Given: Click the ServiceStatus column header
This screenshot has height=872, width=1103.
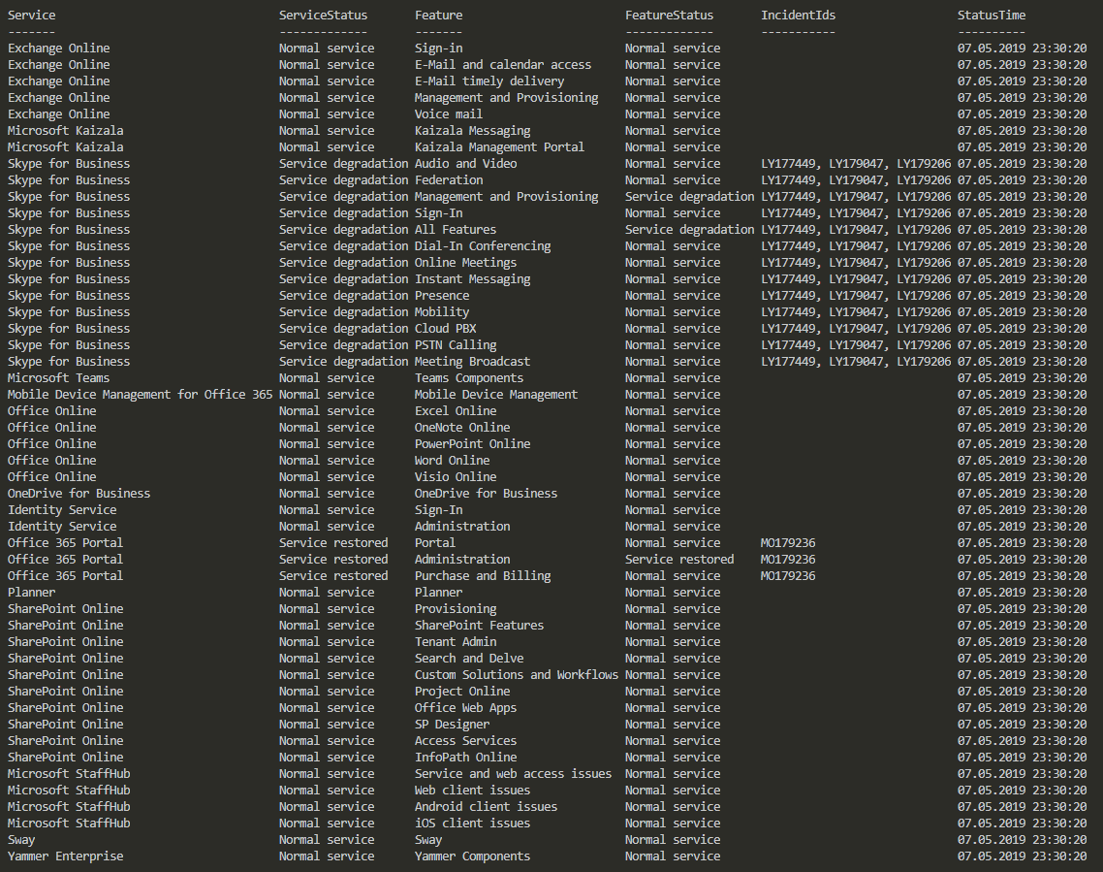Looking at the screenshot, I should point(323,16).
